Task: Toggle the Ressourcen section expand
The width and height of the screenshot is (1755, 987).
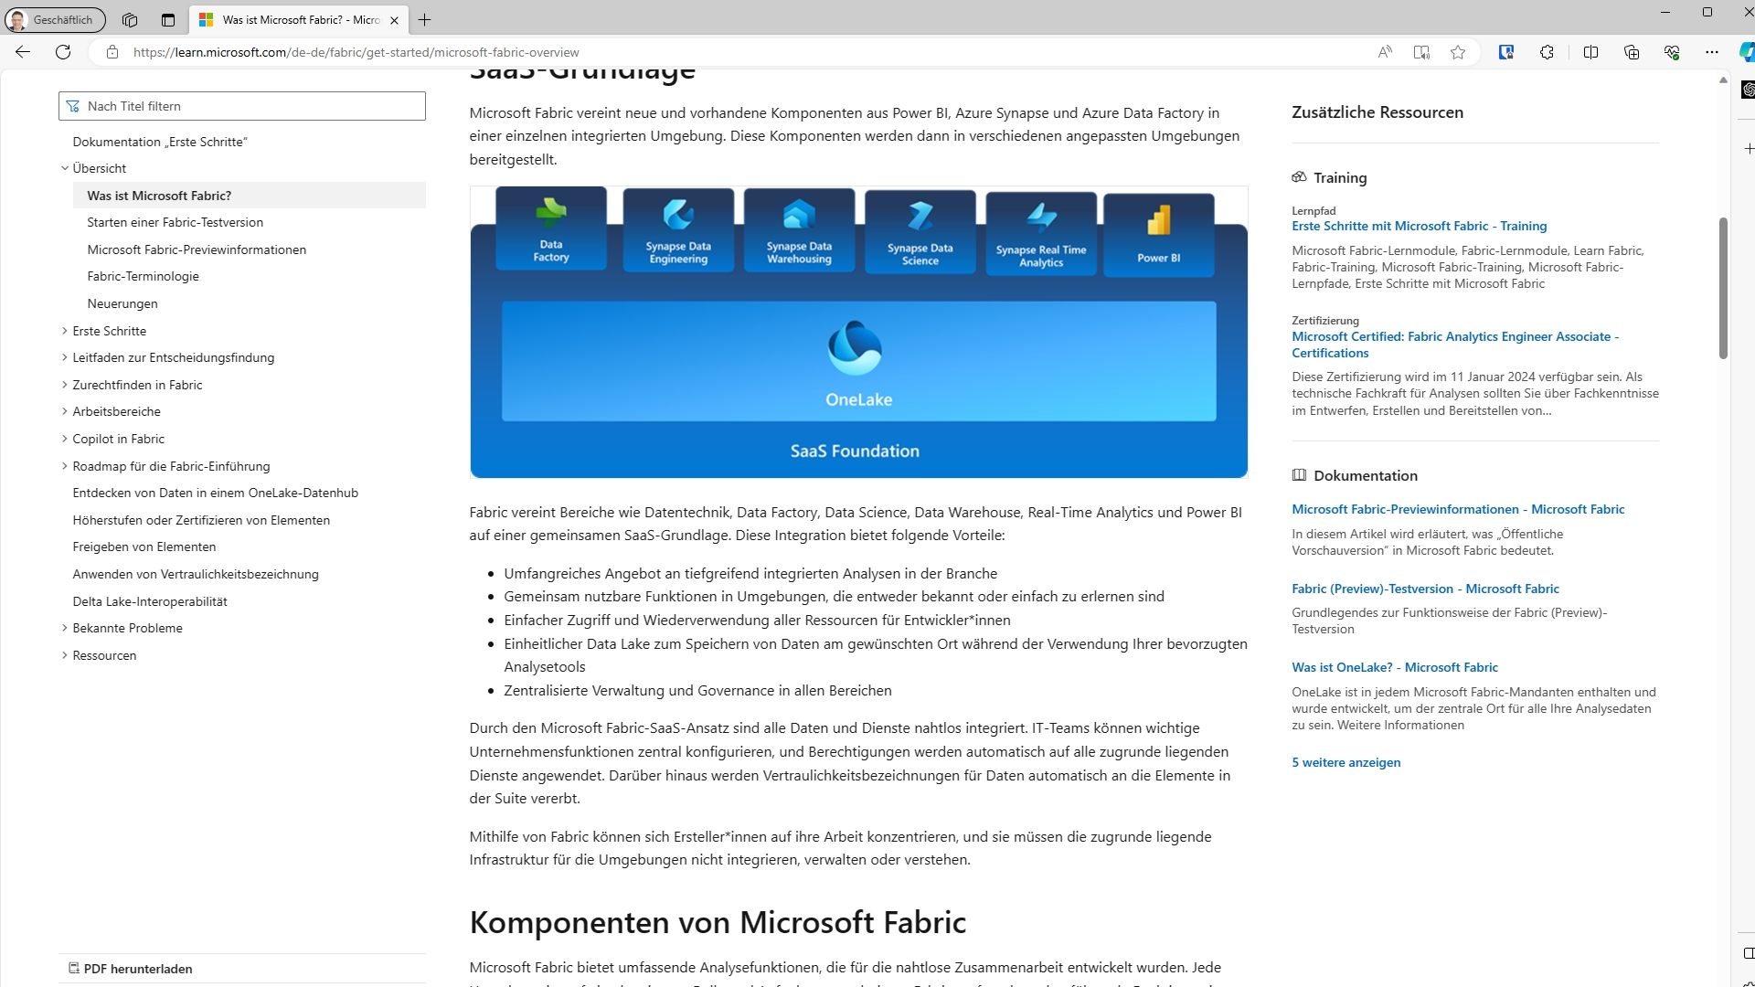Action: pyautogui.click(x=65, y=654)
